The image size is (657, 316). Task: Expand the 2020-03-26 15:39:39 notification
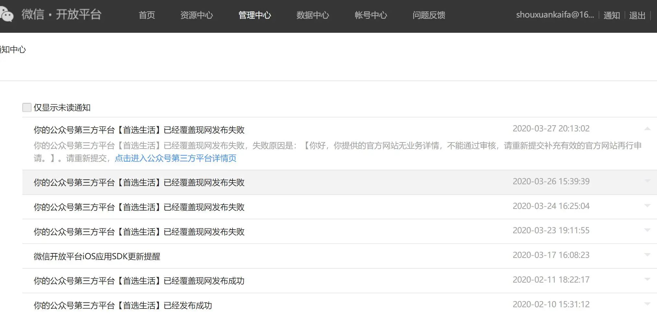647,181
